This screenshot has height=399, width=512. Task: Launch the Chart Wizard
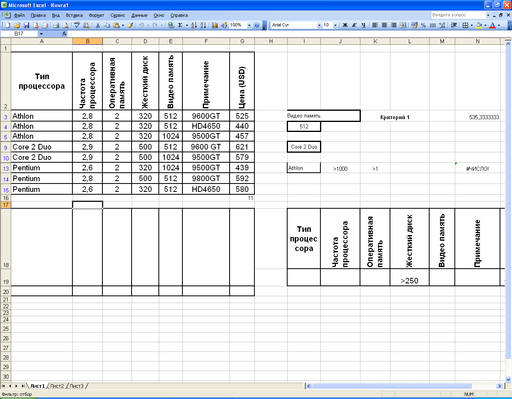coord(215,25)
